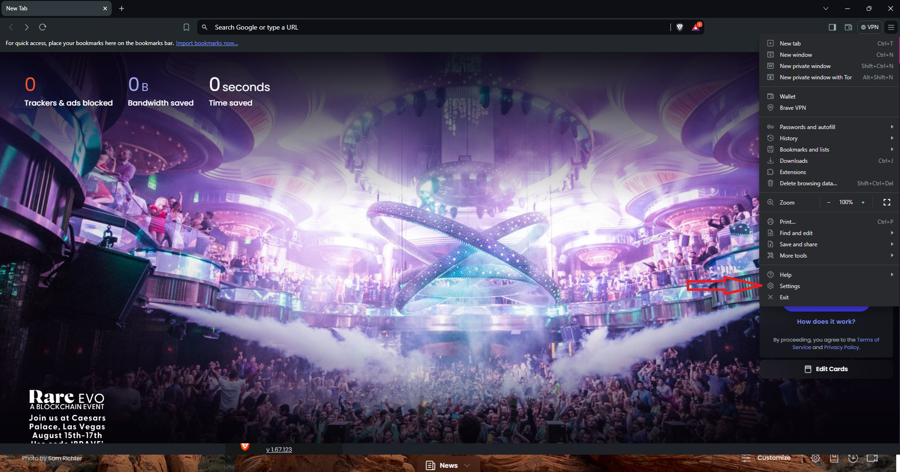Open the Brave Rewards triangle icon
Viewport: 900px width, 472px height.
(696, 27)
